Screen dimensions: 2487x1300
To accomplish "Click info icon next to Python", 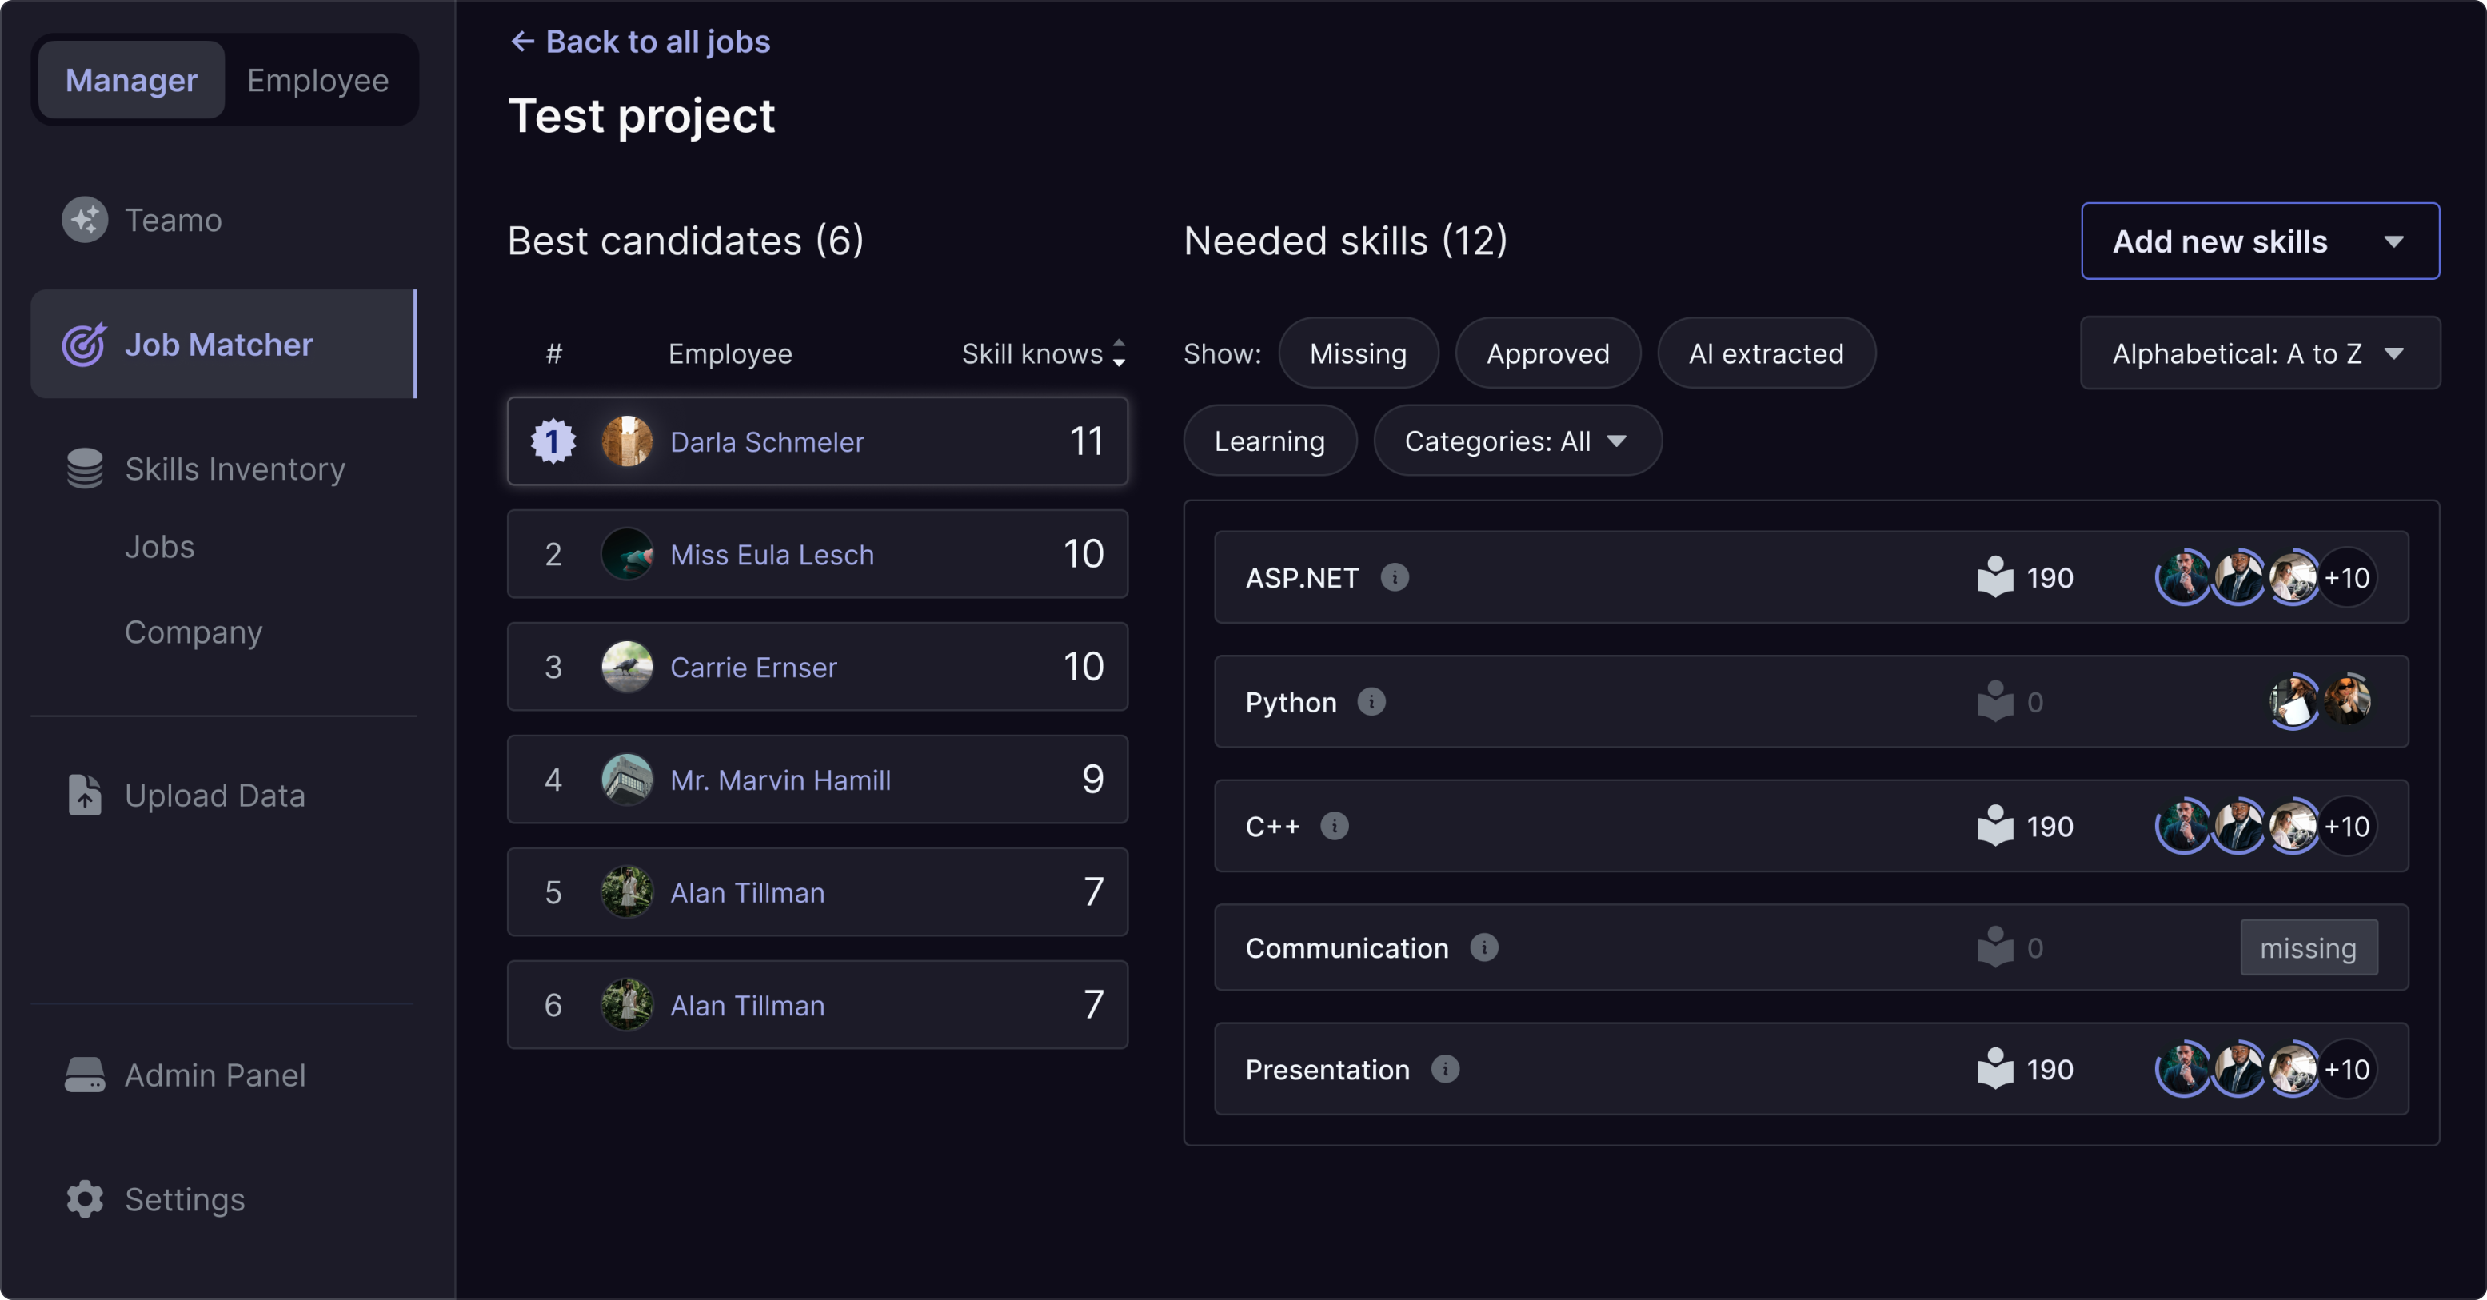I will click(x=1371, y=702).
